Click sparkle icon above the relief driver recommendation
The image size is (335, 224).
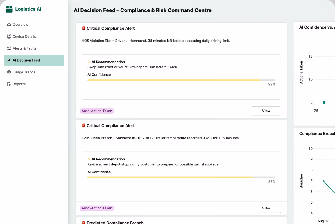coord(89,62)
